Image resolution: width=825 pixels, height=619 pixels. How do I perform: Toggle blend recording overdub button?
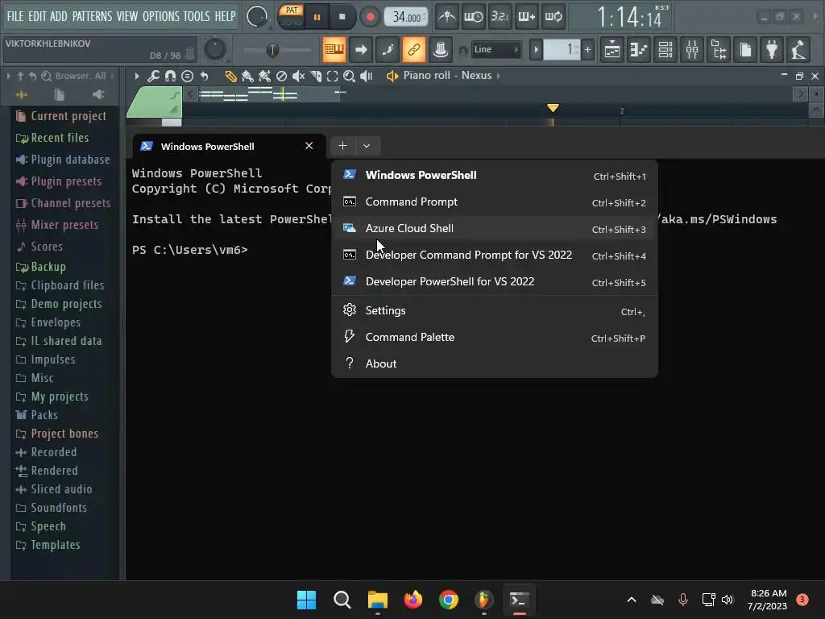coord(527,17)
